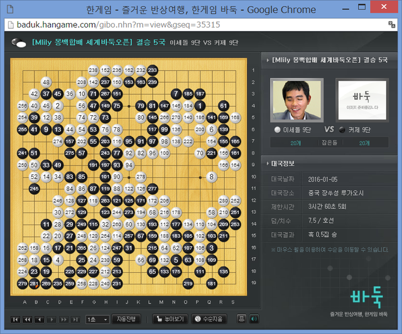Click the location text 중국 장쑤성 루가오시

(x=336, y=193)
